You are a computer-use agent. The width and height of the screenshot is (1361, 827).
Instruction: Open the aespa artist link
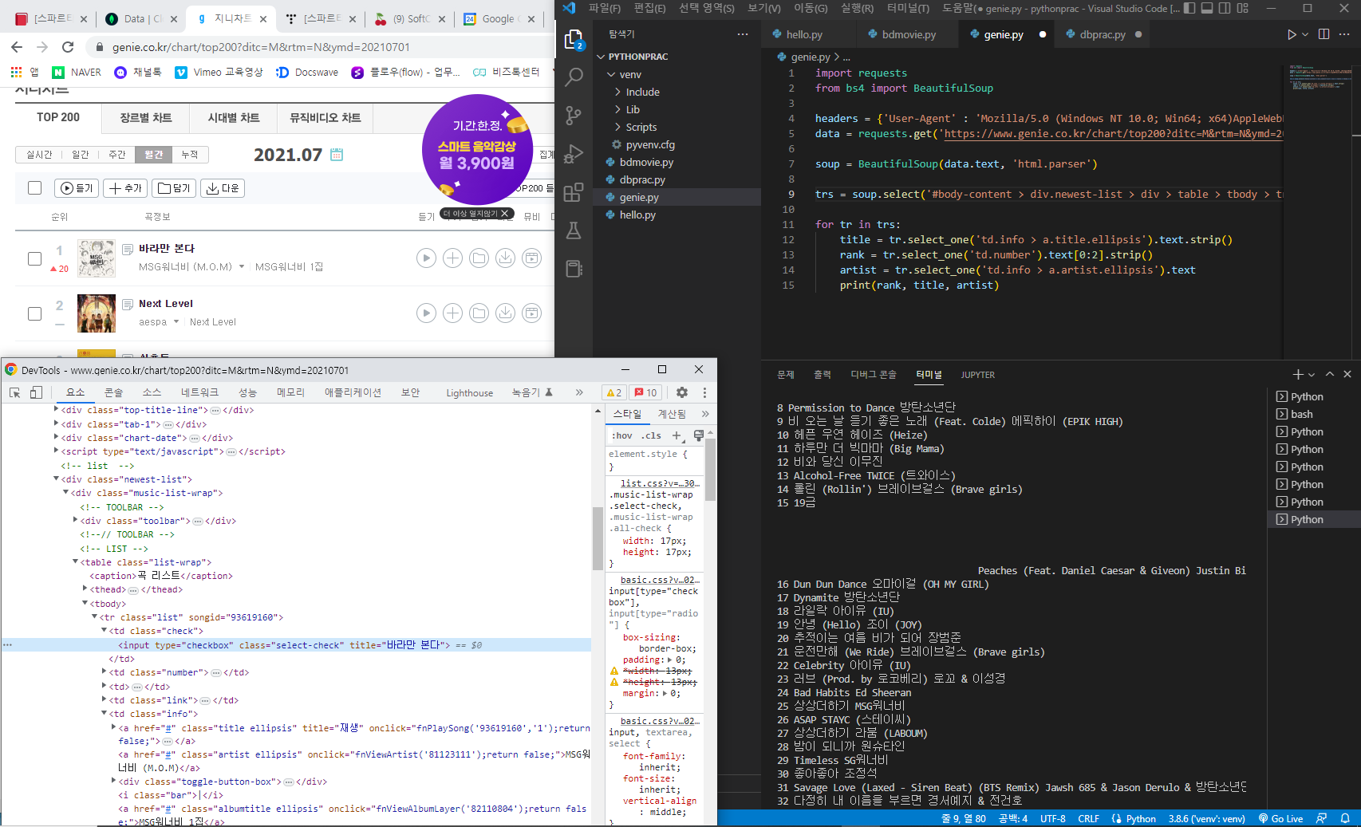coord(152,322)
